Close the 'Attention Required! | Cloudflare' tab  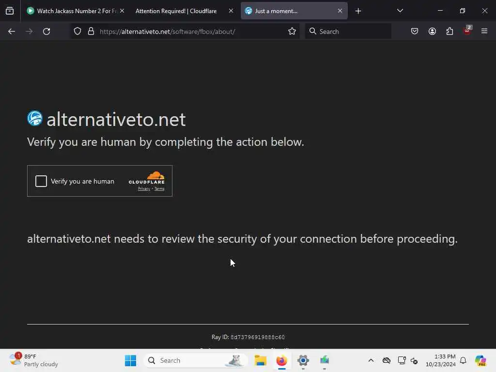[x=231, y=11]
